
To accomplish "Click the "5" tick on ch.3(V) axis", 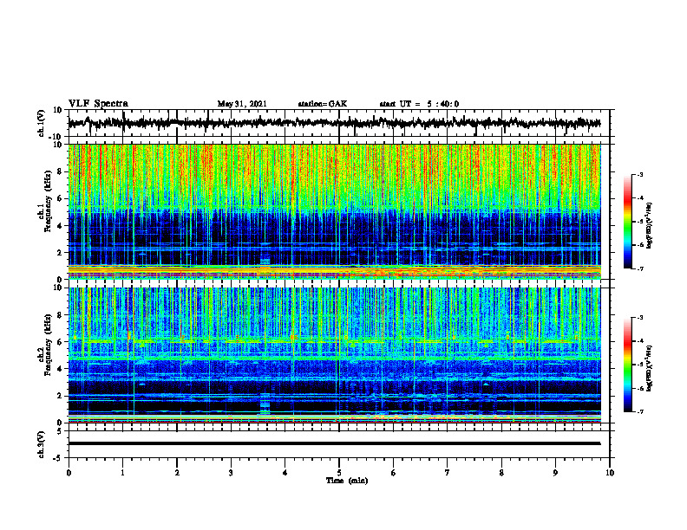I will (61, 431).
